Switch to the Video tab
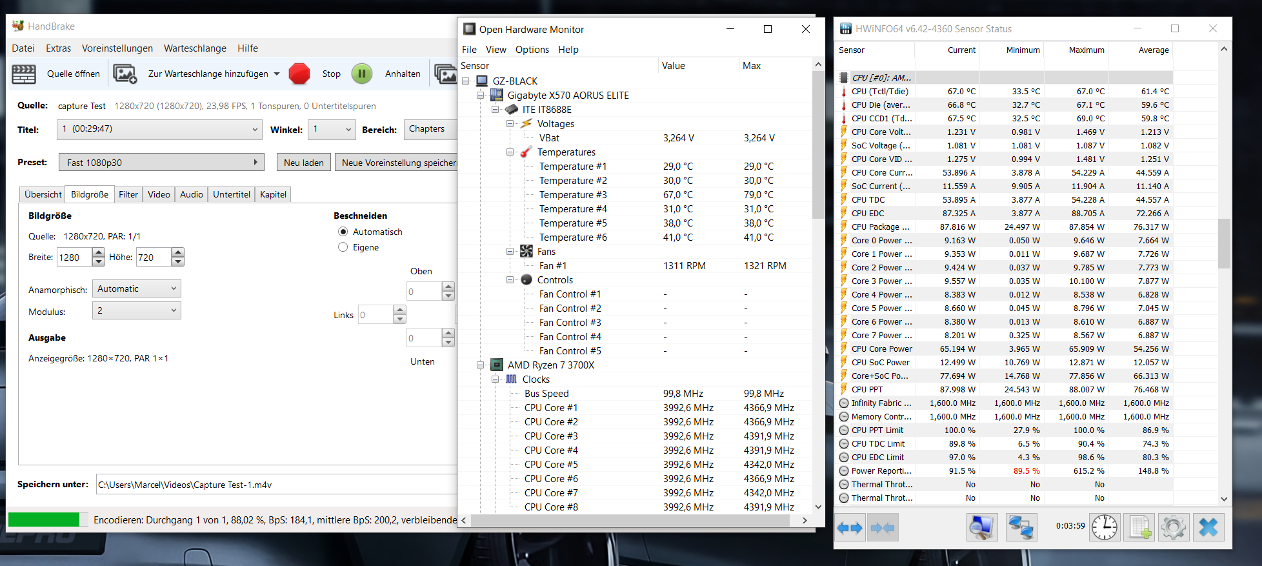Image resolution: width=1262 pixels, height=566 pixels. pyautogui.click(x=159, y=194)
